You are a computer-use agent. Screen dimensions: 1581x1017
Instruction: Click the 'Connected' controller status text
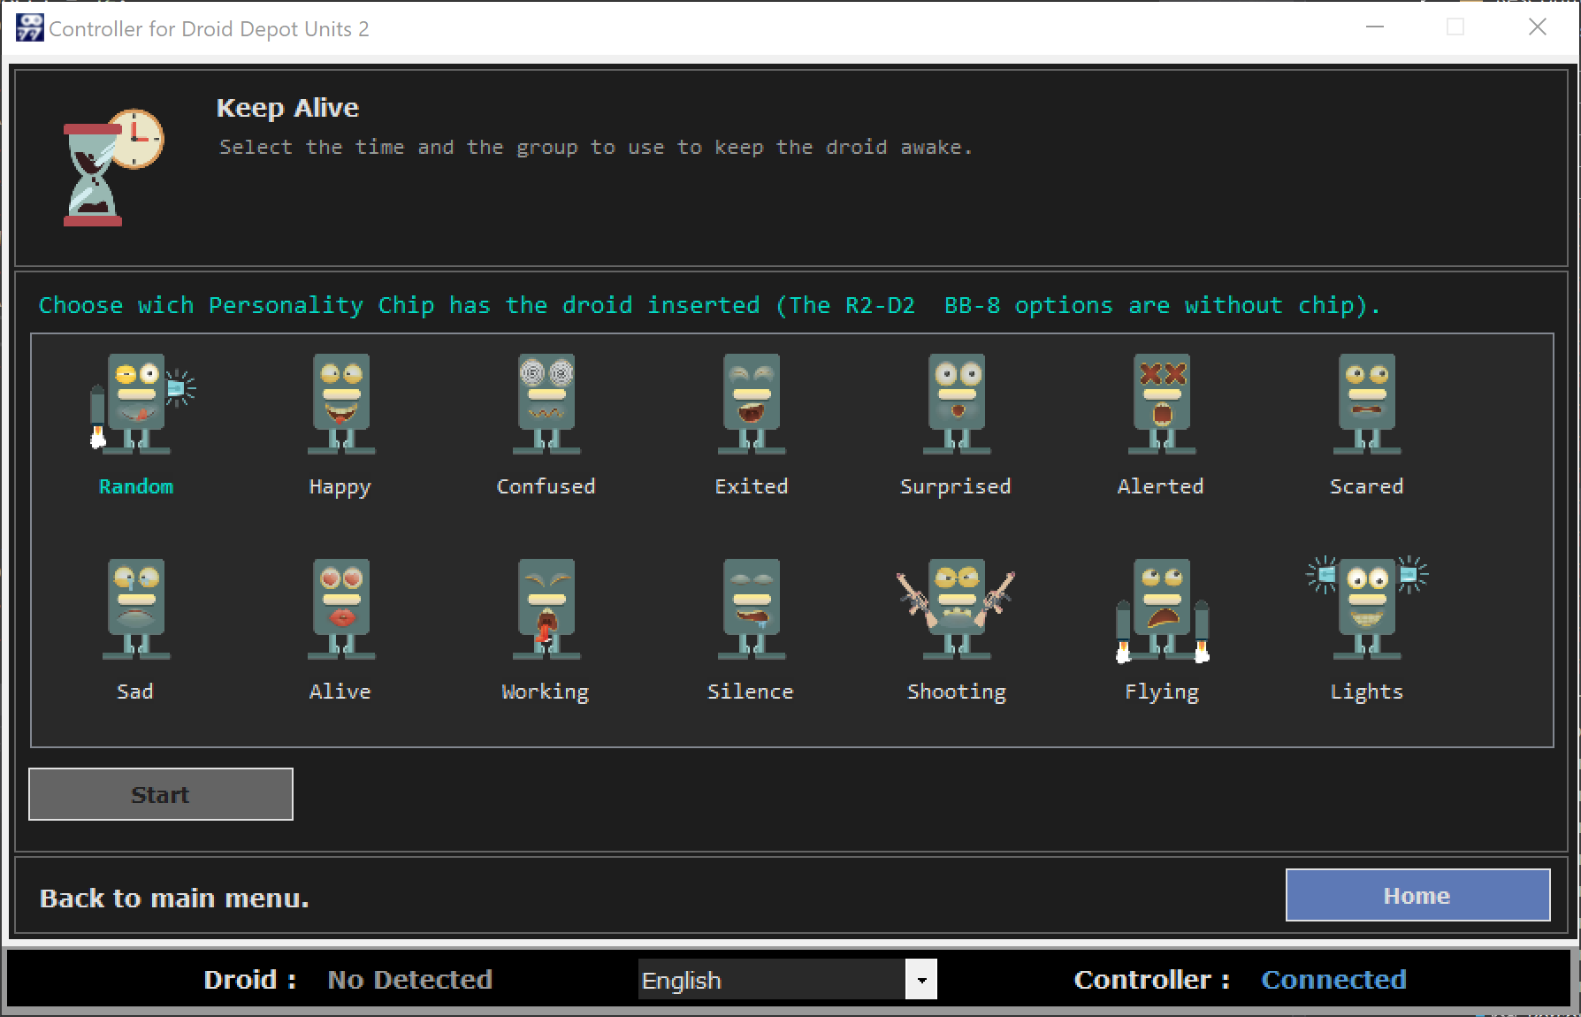coord(1334,979)
